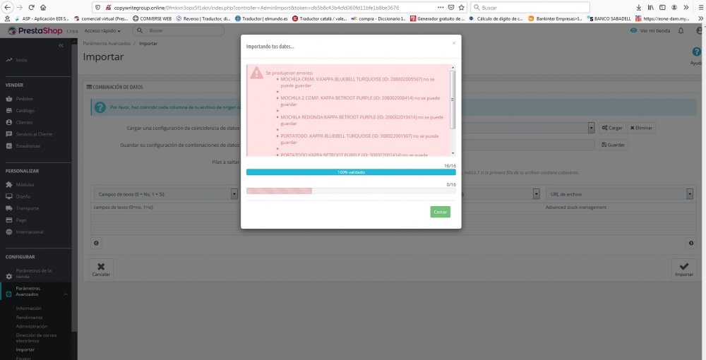The height and width of the screenshot is (360, 706).
Task: Open the CONVERSE WEB bookmark
Action: pyautogui.click(x=152, y=18)
